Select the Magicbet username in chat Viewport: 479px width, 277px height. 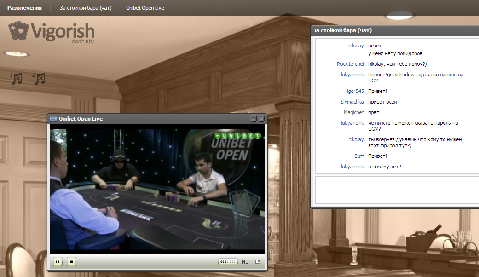[353, 112]
